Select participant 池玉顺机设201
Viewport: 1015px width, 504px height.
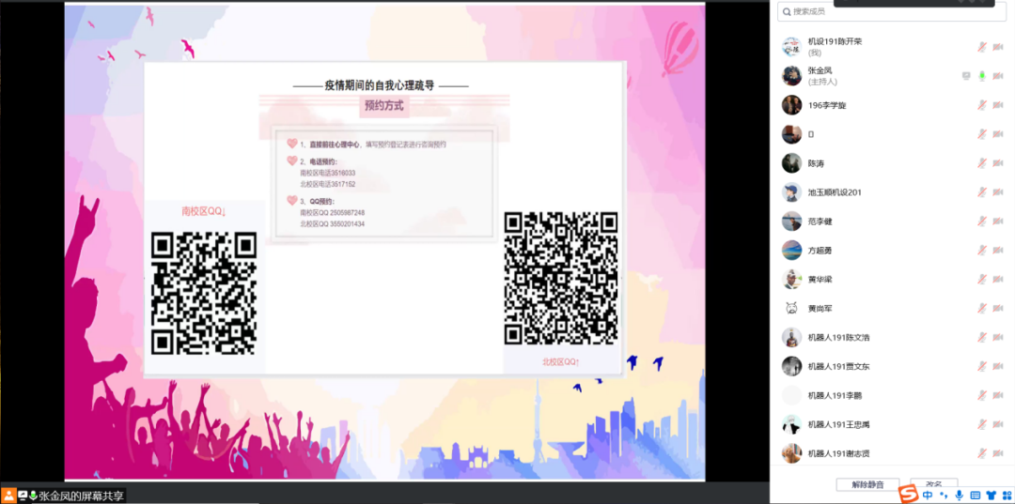pos(891,191)
